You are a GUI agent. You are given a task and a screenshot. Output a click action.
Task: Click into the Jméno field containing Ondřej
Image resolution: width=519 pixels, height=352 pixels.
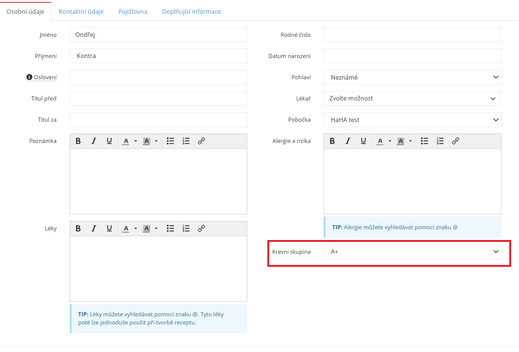(x=158, y=35)
